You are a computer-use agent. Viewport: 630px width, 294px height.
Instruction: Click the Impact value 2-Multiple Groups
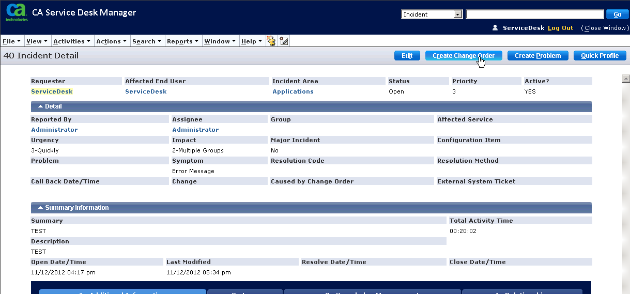tap(198, 150)
